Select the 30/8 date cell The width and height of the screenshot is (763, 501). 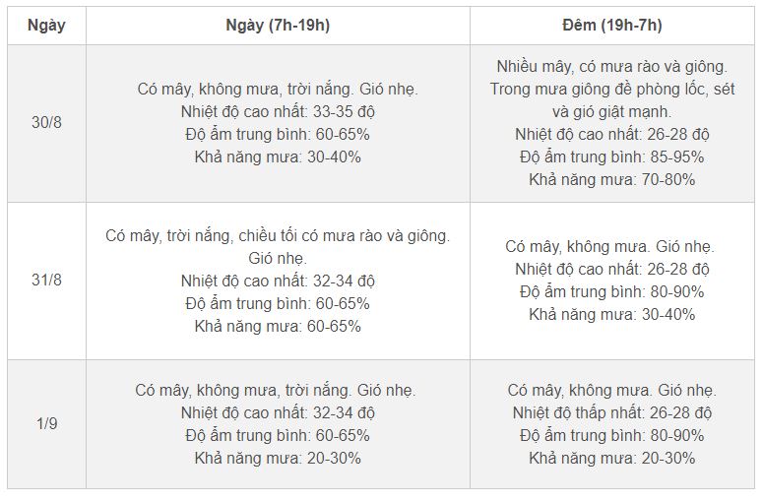46,123
